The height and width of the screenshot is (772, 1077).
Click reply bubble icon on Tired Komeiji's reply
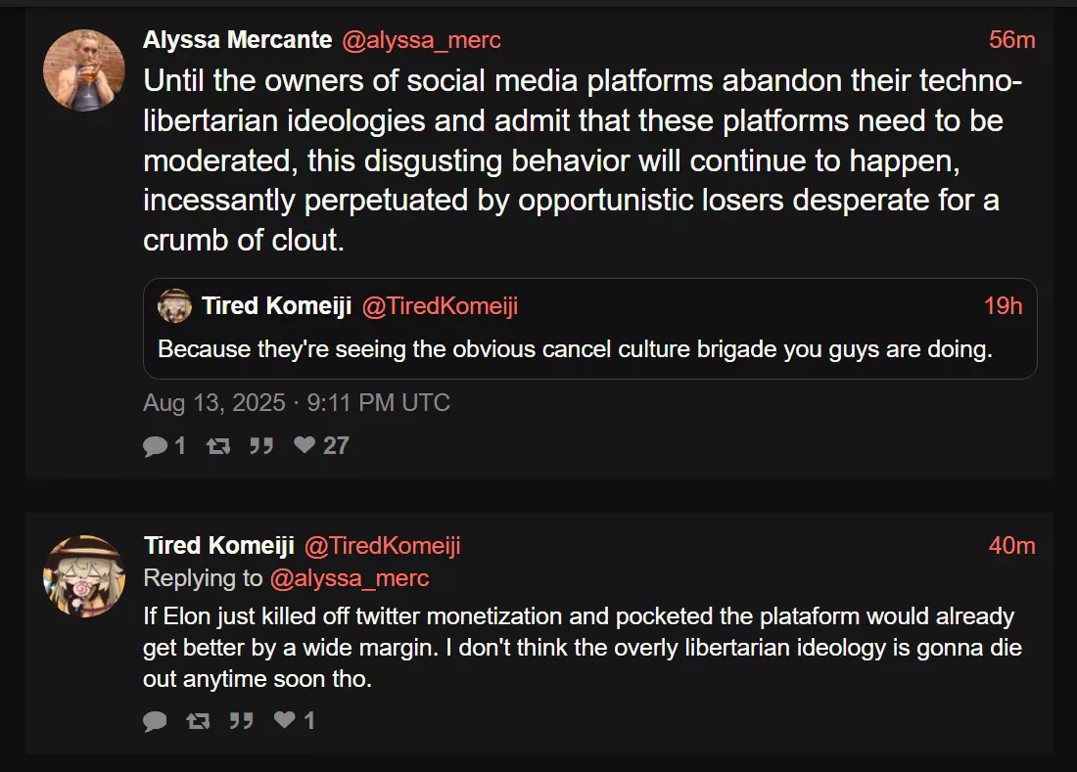156,720
